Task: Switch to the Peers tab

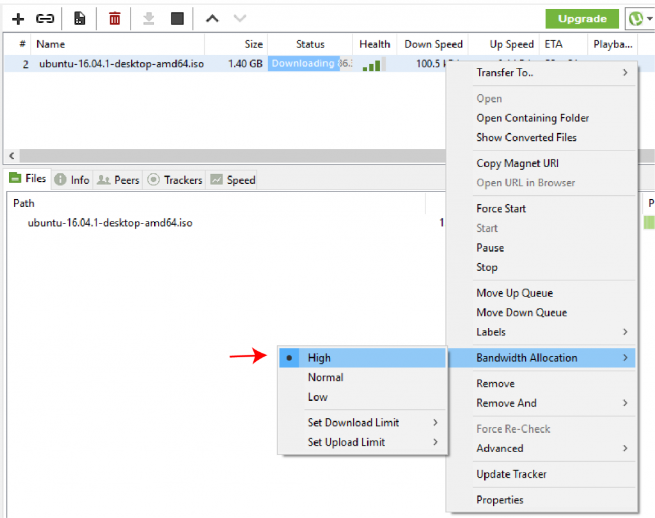Action: tap(118, 180)
